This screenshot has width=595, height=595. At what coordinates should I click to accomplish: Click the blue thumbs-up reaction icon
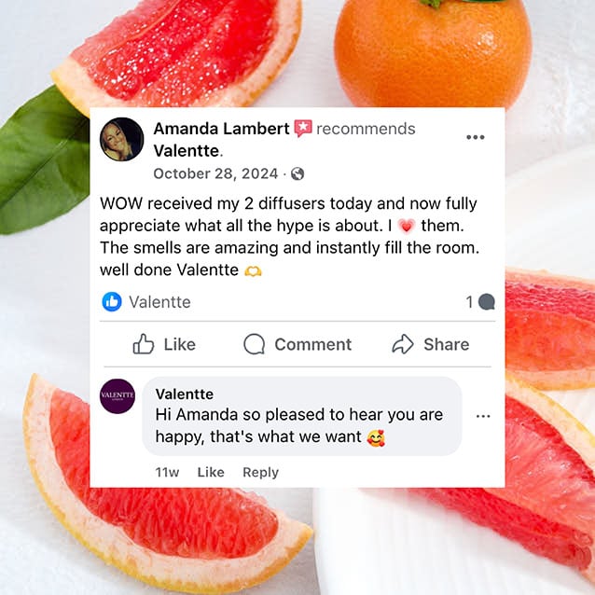(112, 302)
